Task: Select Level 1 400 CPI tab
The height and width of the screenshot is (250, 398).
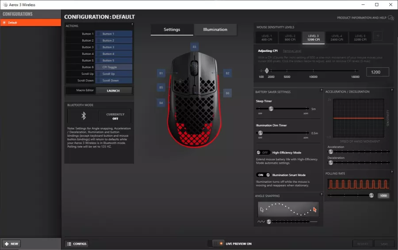Action: [x=267, y=38]
